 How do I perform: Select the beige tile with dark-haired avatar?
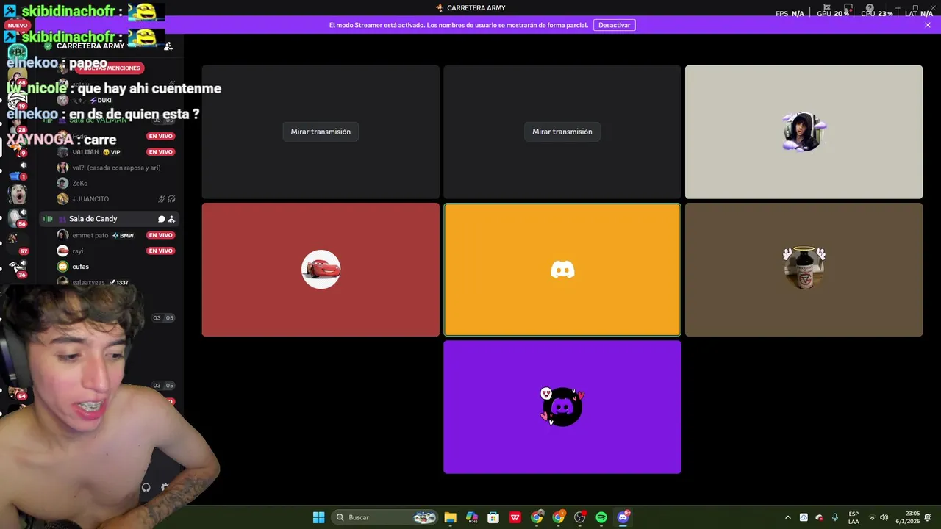point(804,132)
